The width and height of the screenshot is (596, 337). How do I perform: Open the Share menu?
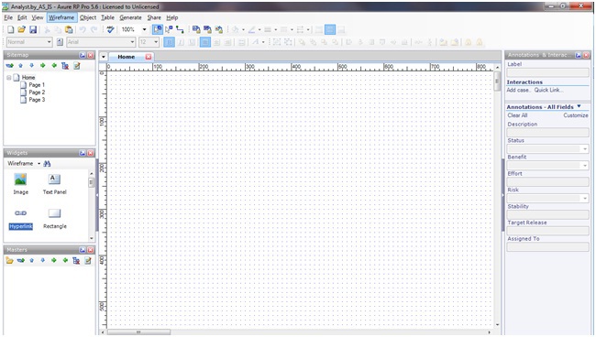tap(154, 17)
